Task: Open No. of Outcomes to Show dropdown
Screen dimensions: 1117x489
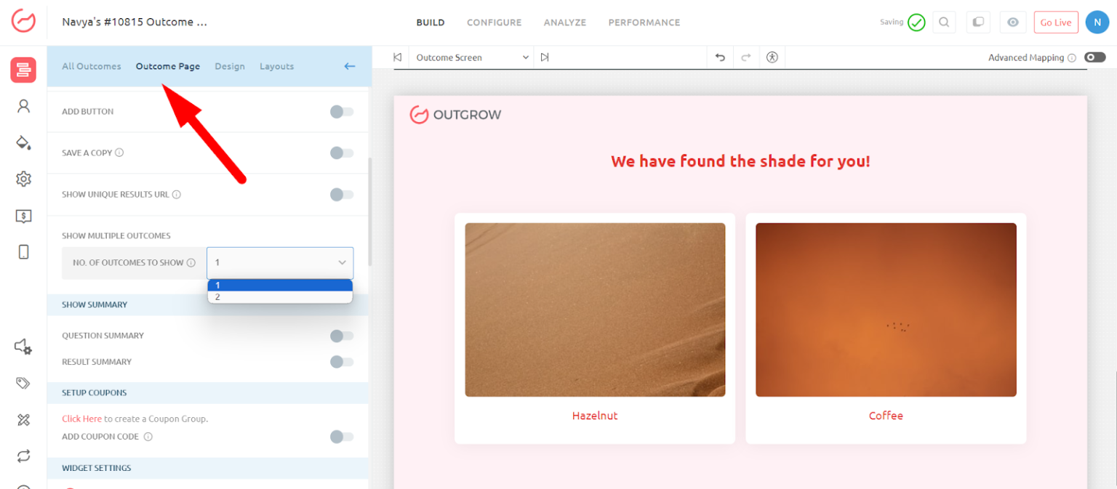Action: 280,262
